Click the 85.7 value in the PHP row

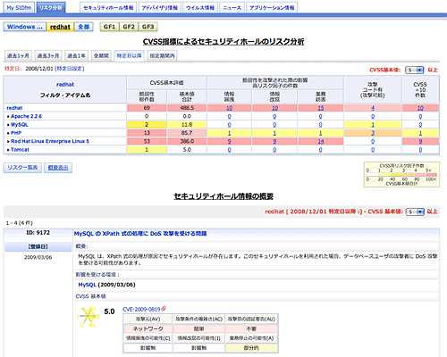187,133
